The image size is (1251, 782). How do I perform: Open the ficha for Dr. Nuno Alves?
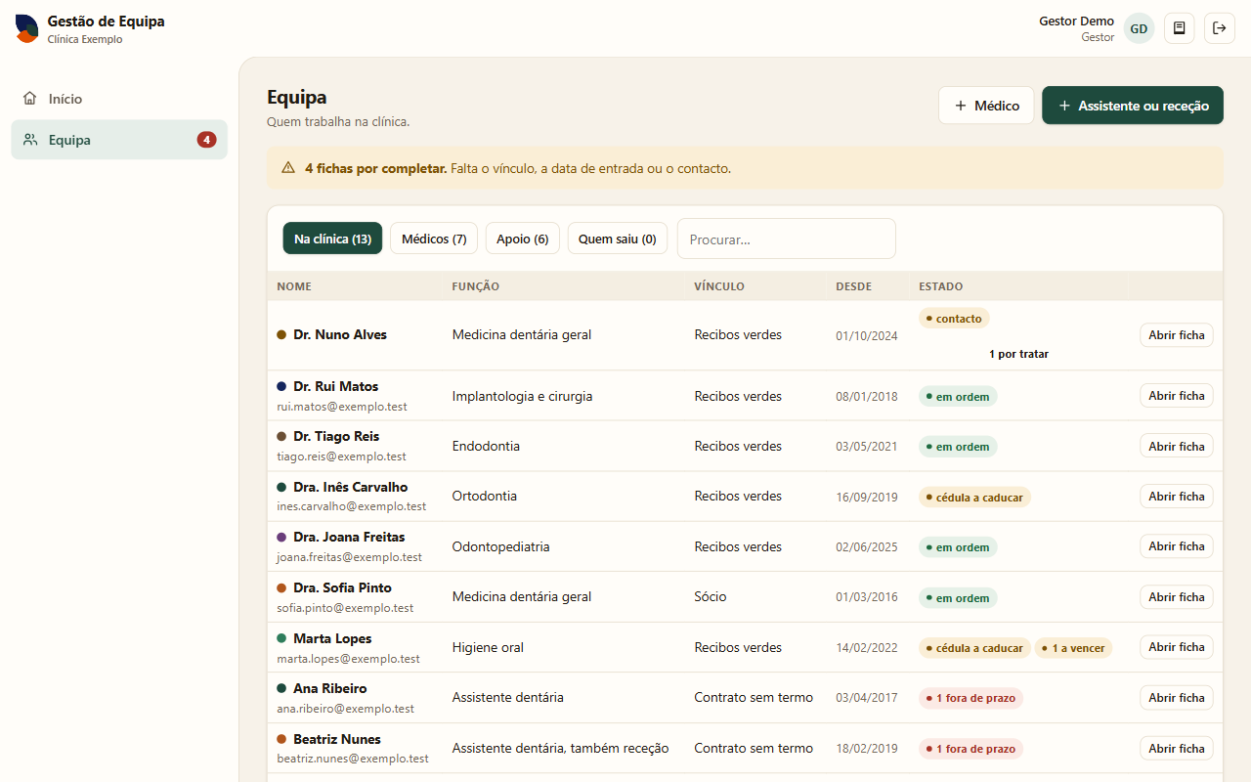[x=1177, y=335]
